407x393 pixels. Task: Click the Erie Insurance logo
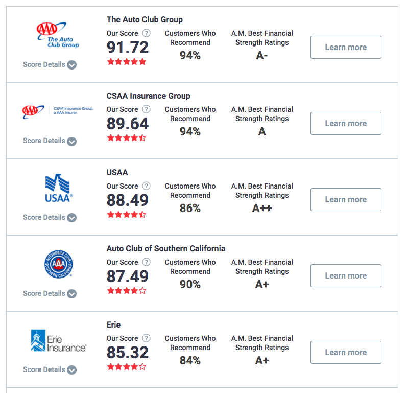[x=59, y=340]
